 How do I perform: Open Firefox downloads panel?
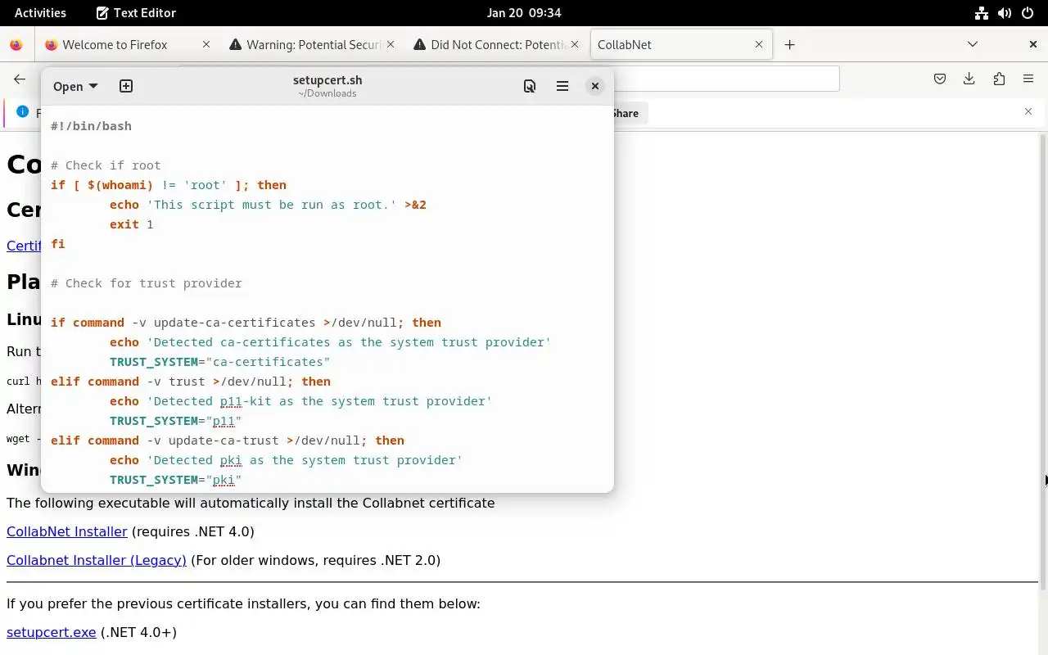(969, 79)
